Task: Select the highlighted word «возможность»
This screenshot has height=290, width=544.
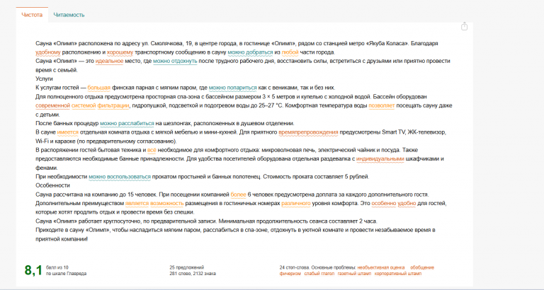Action: [167, 204]
